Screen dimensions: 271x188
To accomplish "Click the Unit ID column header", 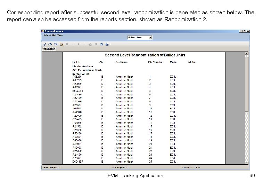I will pyautogui.click(x=76, y=62).
